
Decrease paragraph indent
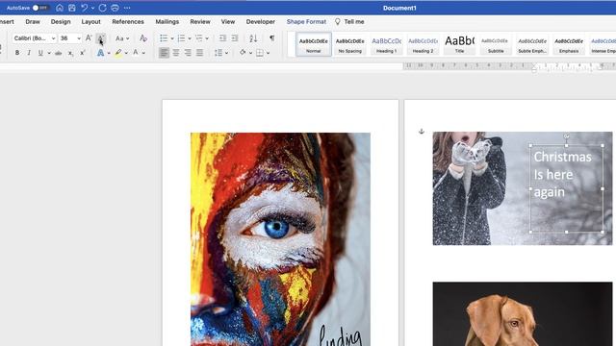pos(222,38)
